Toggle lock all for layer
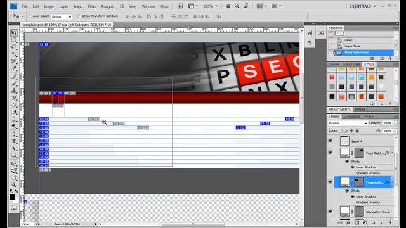This screenshot has height=228, width=406. pos(357,131)
